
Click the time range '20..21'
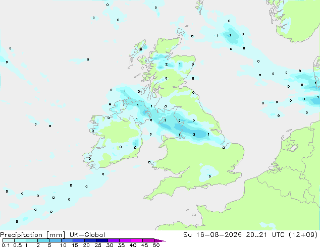(x=256, y=235)
